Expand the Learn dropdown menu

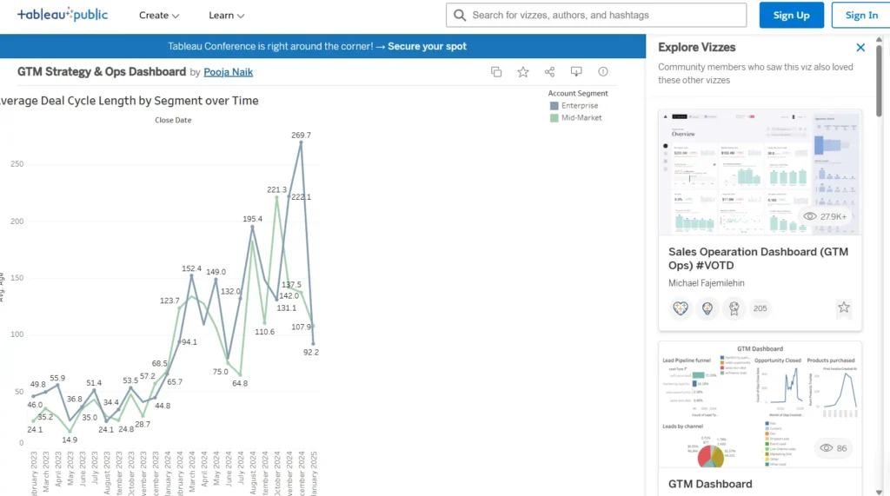point(227,16)
